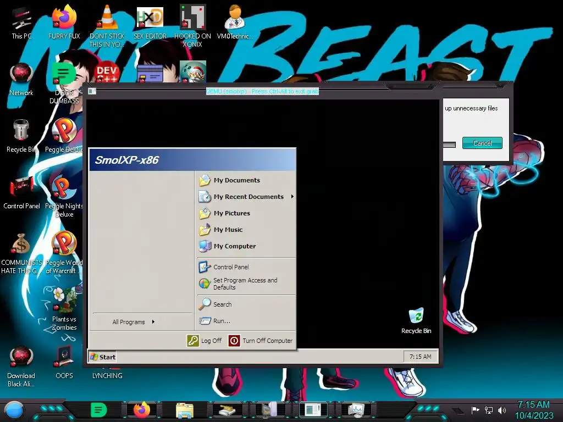Image resolution: width=563 pixels, height=422 pixels.
Task: Open the OOPS desktop shortcut
Action: (x=64, y=362)
